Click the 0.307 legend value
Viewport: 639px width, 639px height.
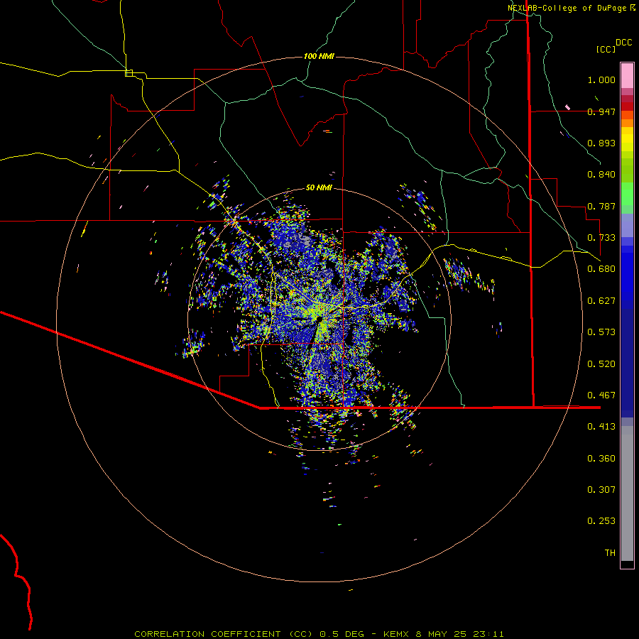(x=601, y=490)
